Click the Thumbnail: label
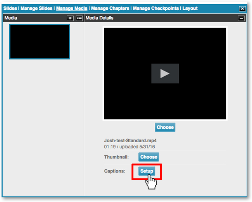The width and height of the screenshot is (252, 202). point(116,157)
